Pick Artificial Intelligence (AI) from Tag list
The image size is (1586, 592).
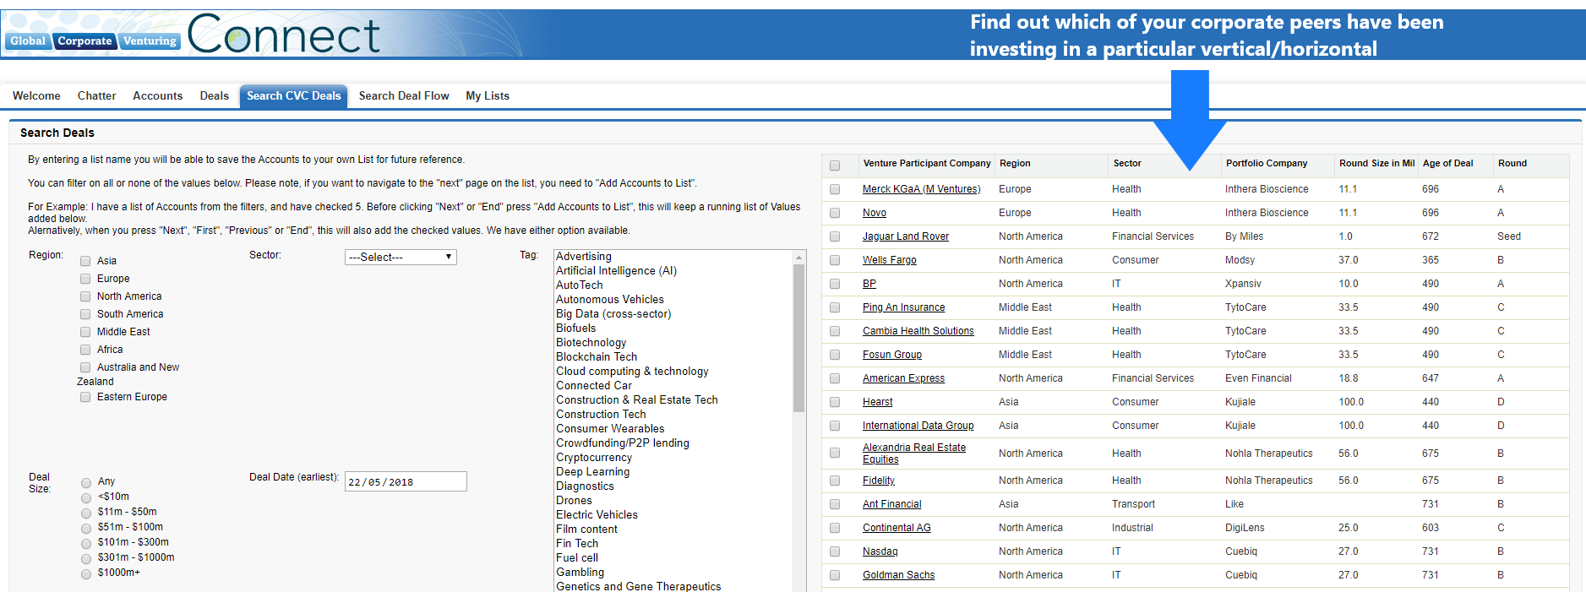point(616,271)
